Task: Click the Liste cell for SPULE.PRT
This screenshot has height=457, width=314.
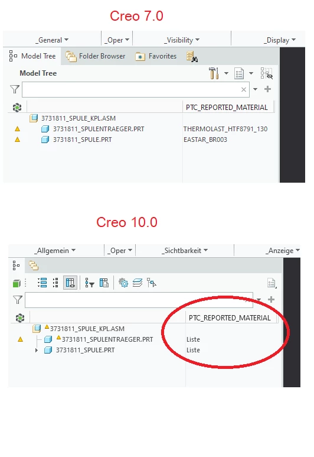Action: click(193, 350)
